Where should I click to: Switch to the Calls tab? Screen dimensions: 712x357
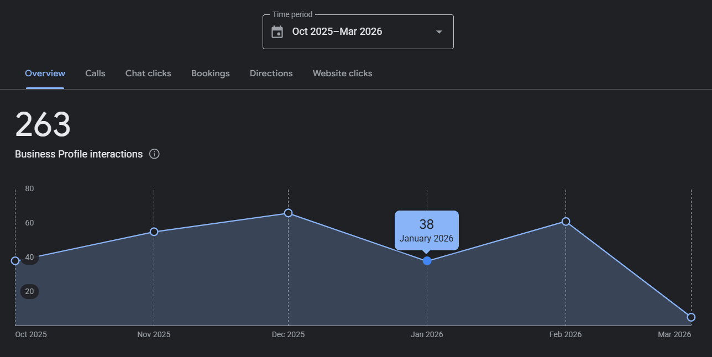point(95,73)
